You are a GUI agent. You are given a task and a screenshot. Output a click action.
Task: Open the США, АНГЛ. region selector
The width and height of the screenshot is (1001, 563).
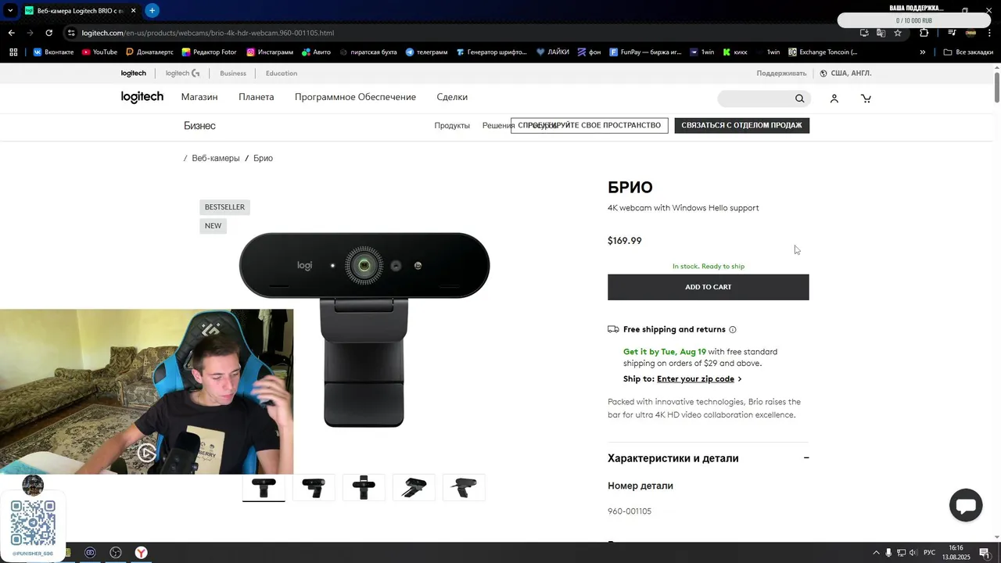coord(845,74)
